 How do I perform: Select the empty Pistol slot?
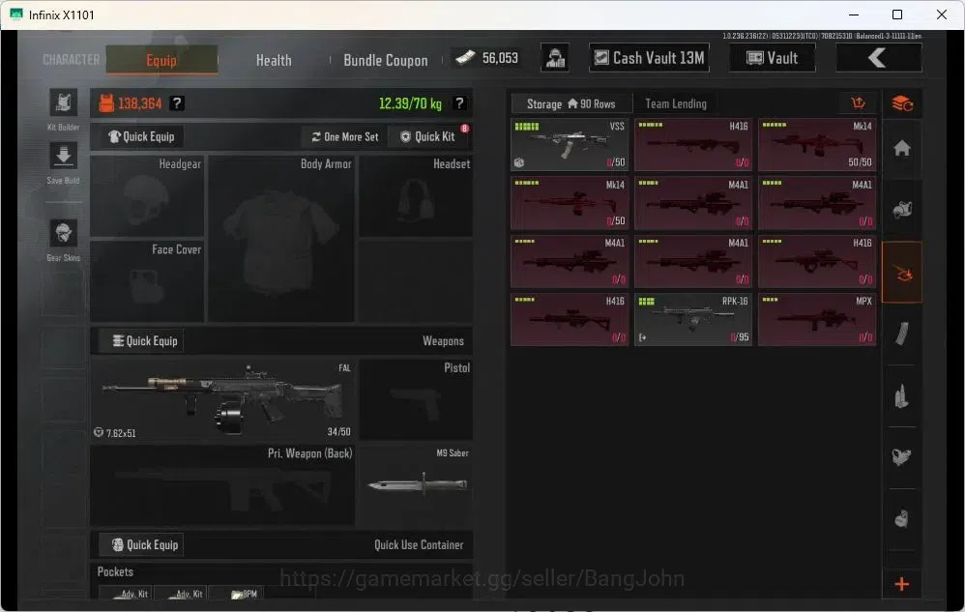tap(416, 399)
